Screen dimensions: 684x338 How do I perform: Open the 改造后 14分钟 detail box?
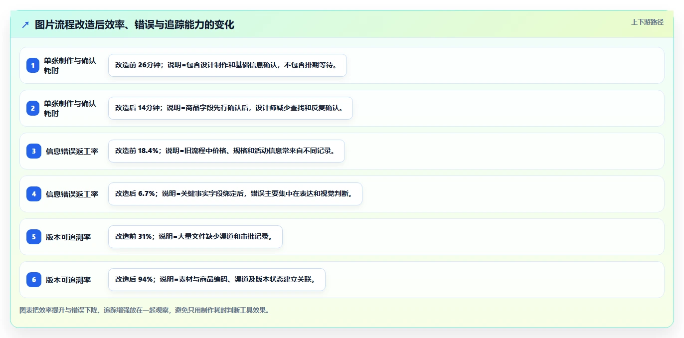pyautogui.click(x=230, y=108)
